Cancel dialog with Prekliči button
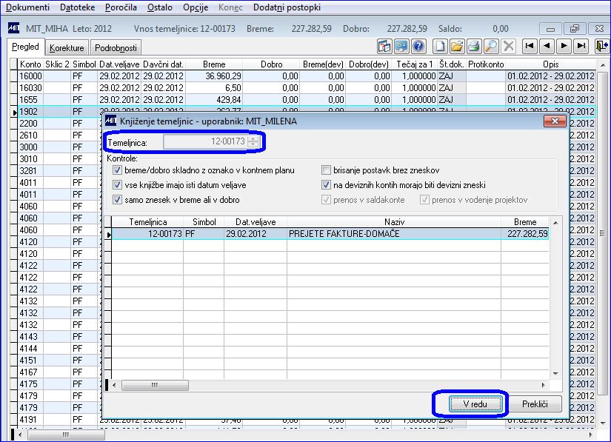The width and height of the screenshot is (611, 442). click(535, 404)
